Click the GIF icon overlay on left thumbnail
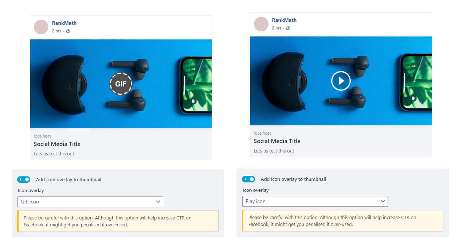This screenshot has height=242, width=459. pos(121,84)
